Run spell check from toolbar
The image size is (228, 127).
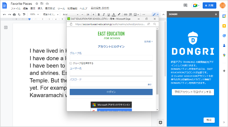click(19, 14)
